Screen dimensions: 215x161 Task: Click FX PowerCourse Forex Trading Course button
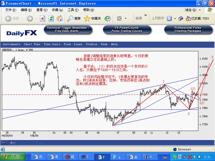click(x=127, y=30)
